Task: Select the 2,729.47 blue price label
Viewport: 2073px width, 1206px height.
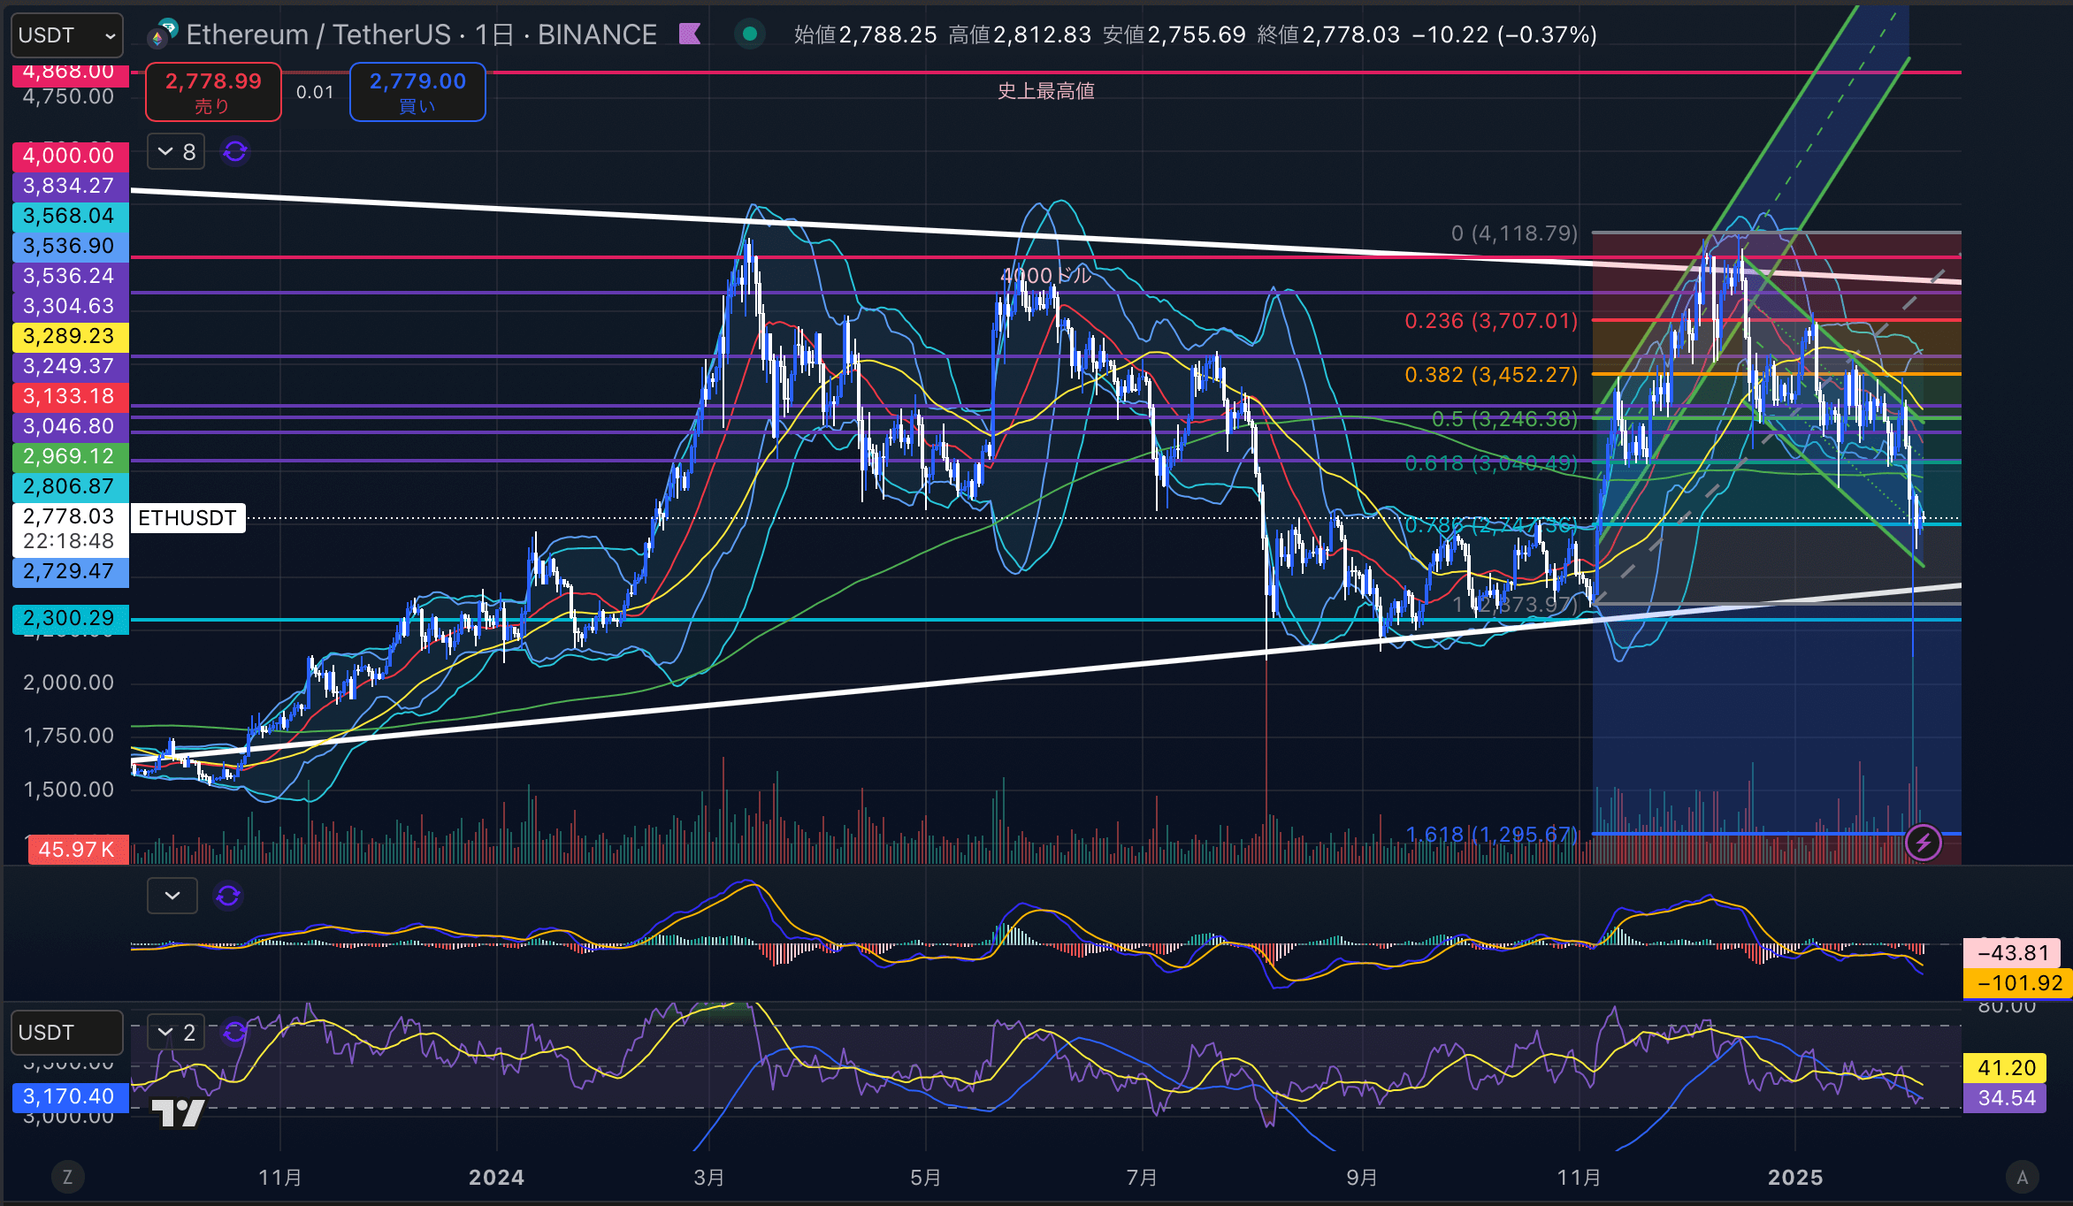Action: click(x=69, y=571)
